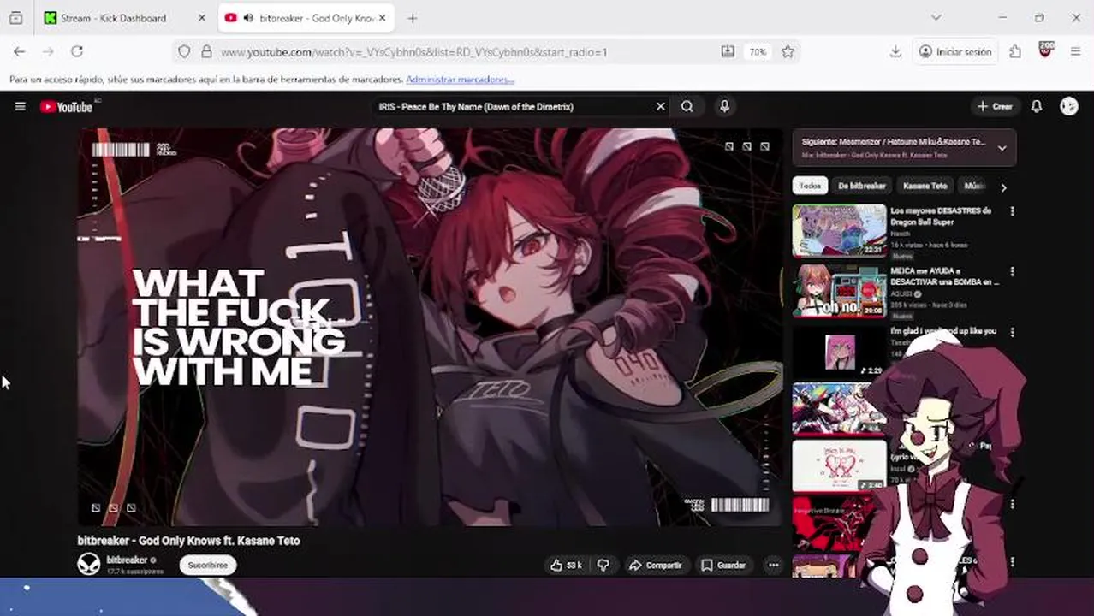This screenshot has width=1094, height=616.
Task: Open options for MEICA me AYUDA video
Action: click(x=1012, y=272)
